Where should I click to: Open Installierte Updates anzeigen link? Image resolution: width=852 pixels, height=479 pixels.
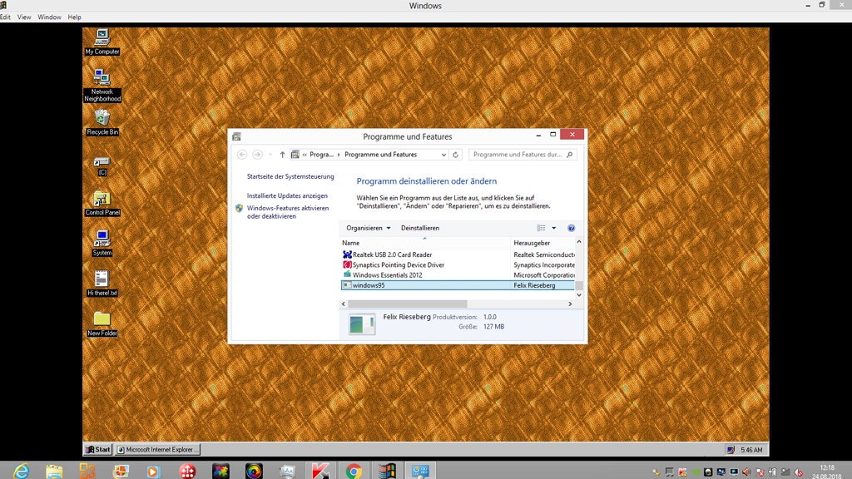pyautogui.click(x=287, y=195)
